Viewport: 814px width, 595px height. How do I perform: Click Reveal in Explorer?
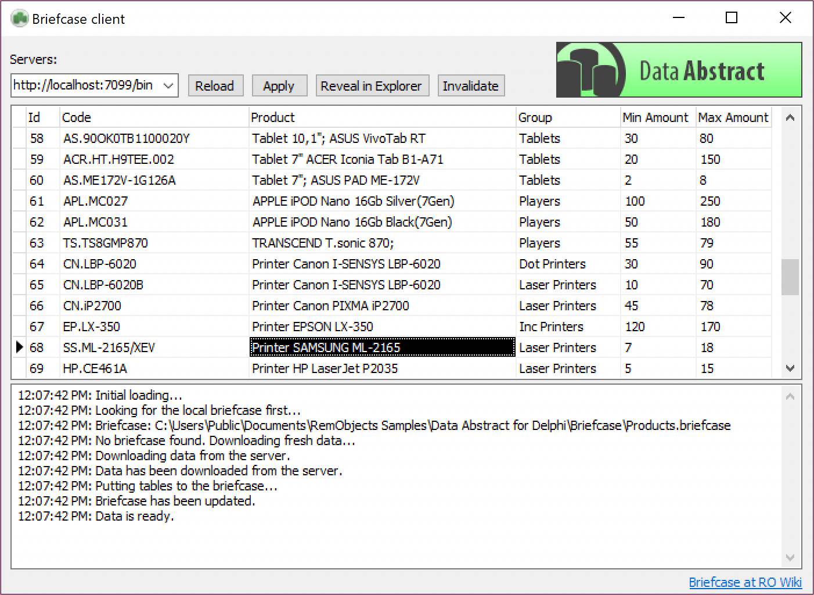click(x=372, y=85)
